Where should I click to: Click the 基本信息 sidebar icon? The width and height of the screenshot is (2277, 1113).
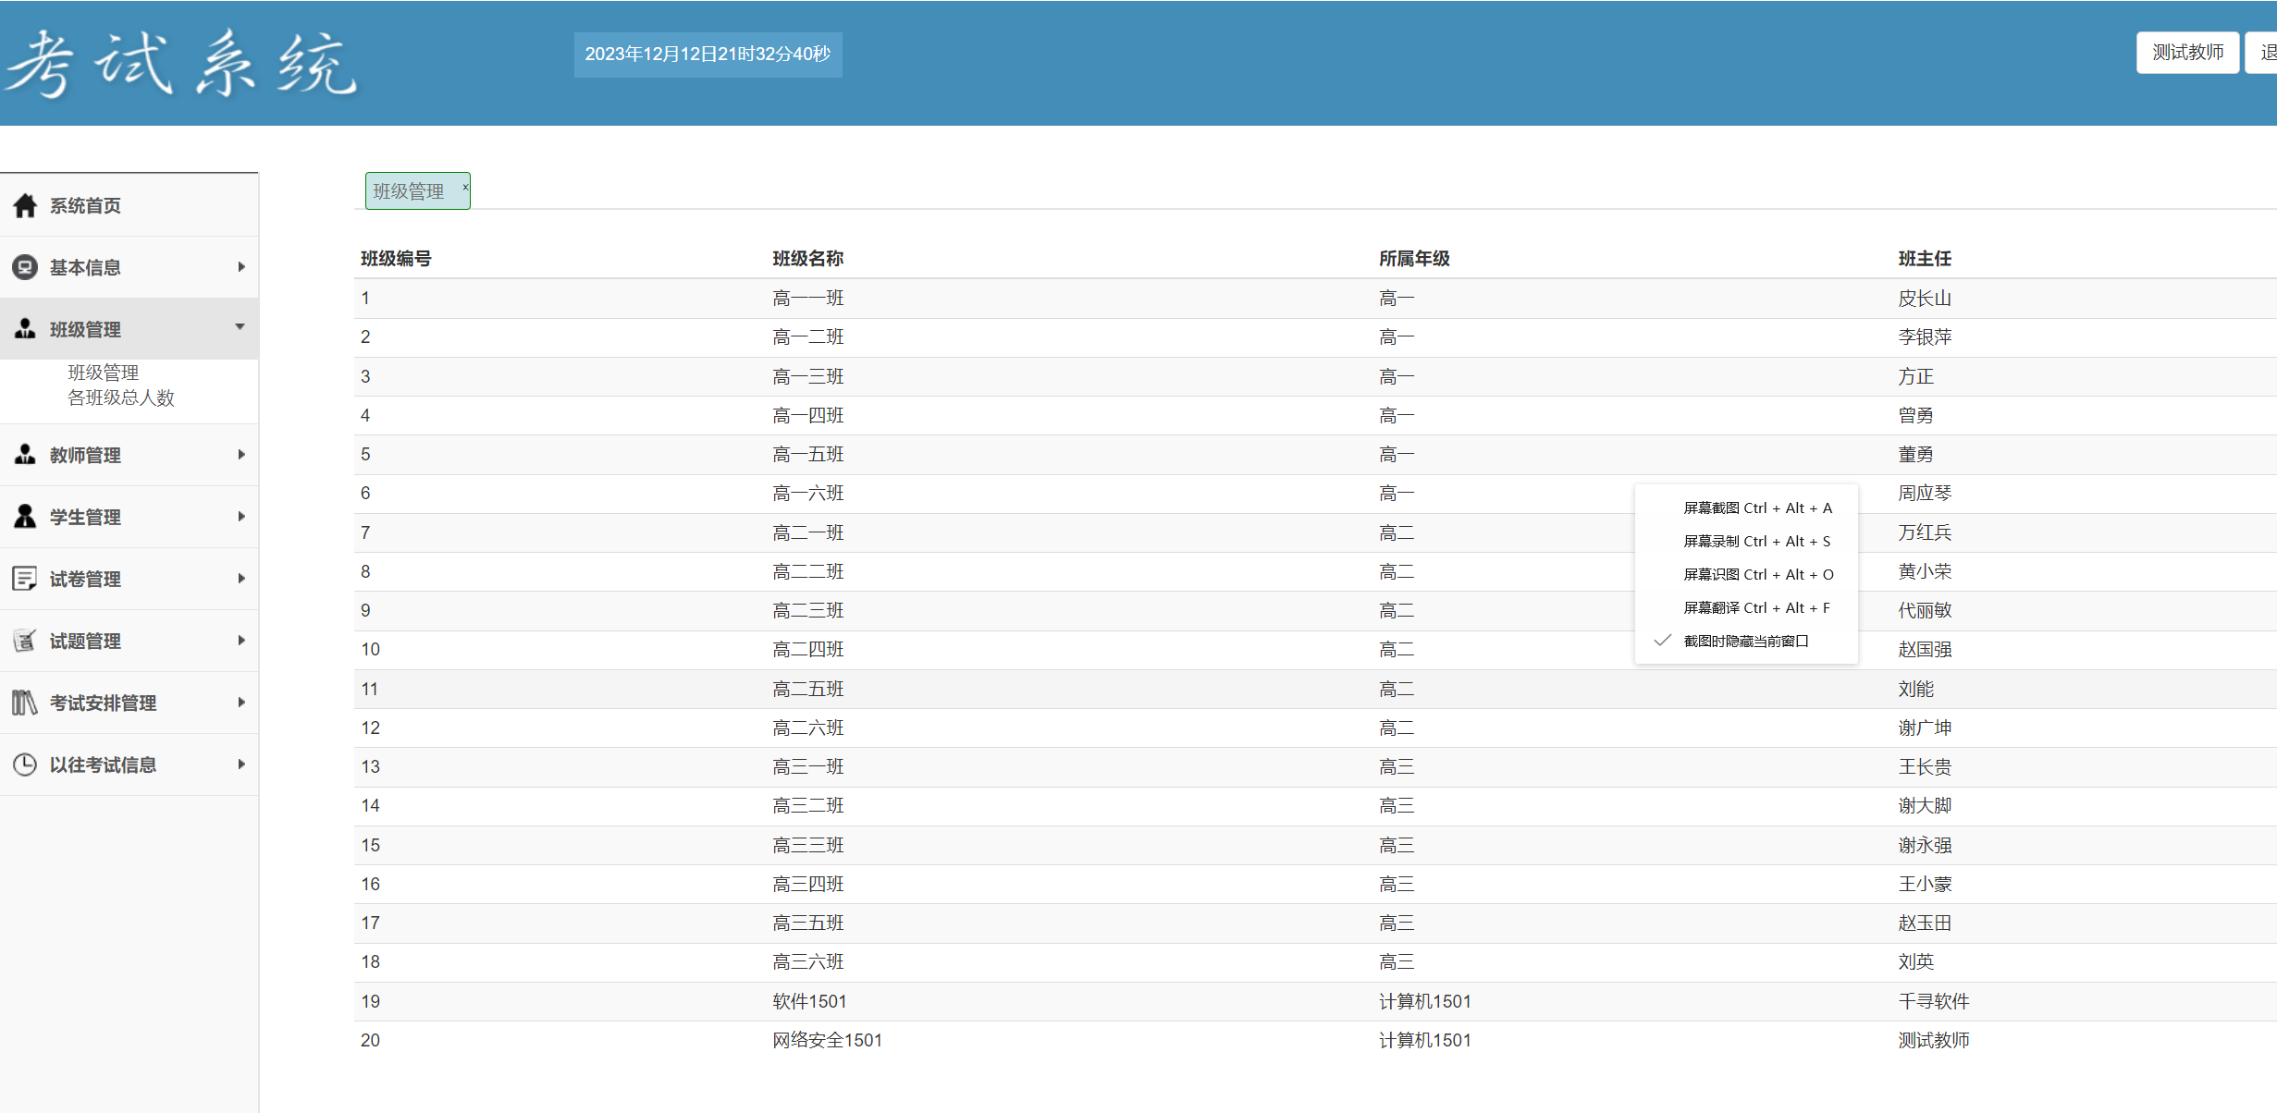pos(25,267)
